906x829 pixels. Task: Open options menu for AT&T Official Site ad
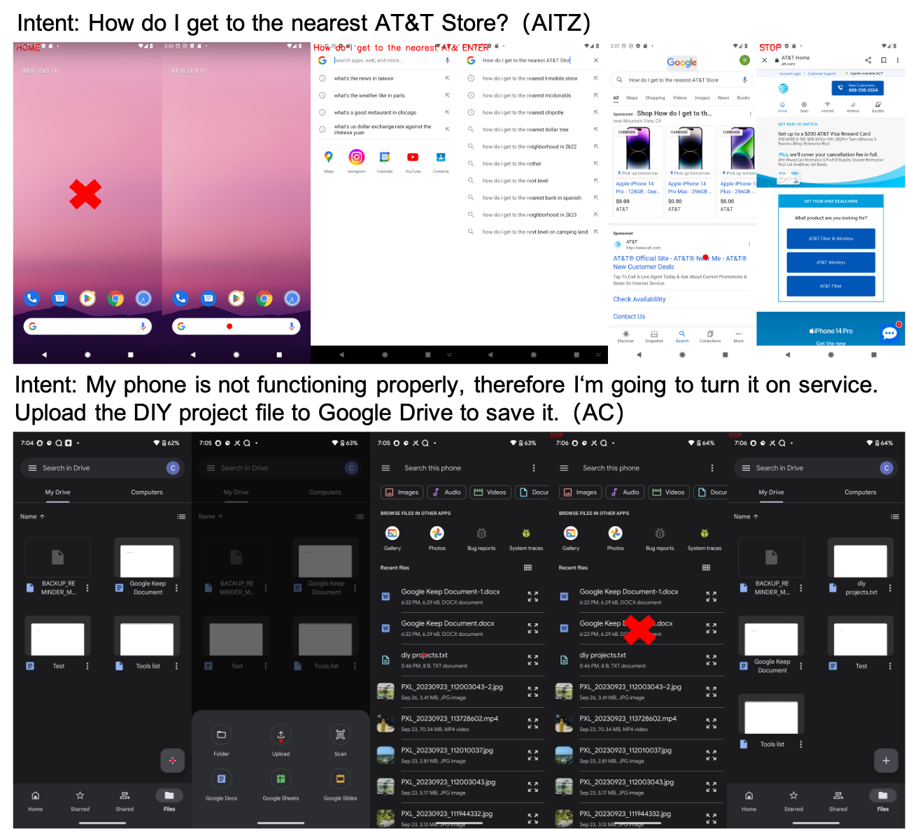point(749,245)
